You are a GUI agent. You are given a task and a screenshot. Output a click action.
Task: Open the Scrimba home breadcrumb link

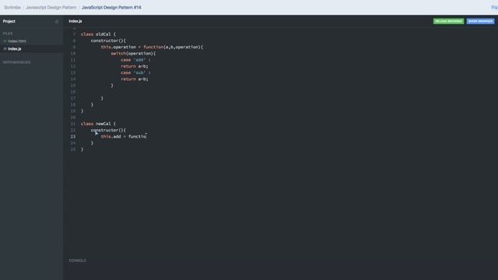click(12, 7)
